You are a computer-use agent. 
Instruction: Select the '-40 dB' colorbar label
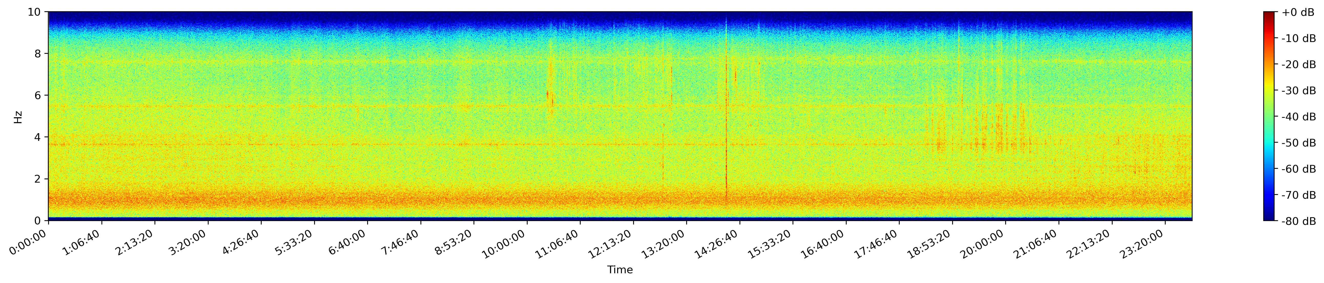(1299, 117)
